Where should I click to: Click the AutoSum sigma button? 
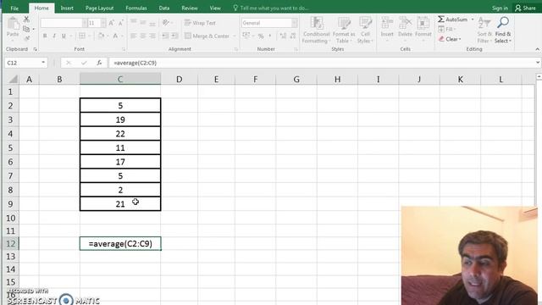(x=452, y=19)
